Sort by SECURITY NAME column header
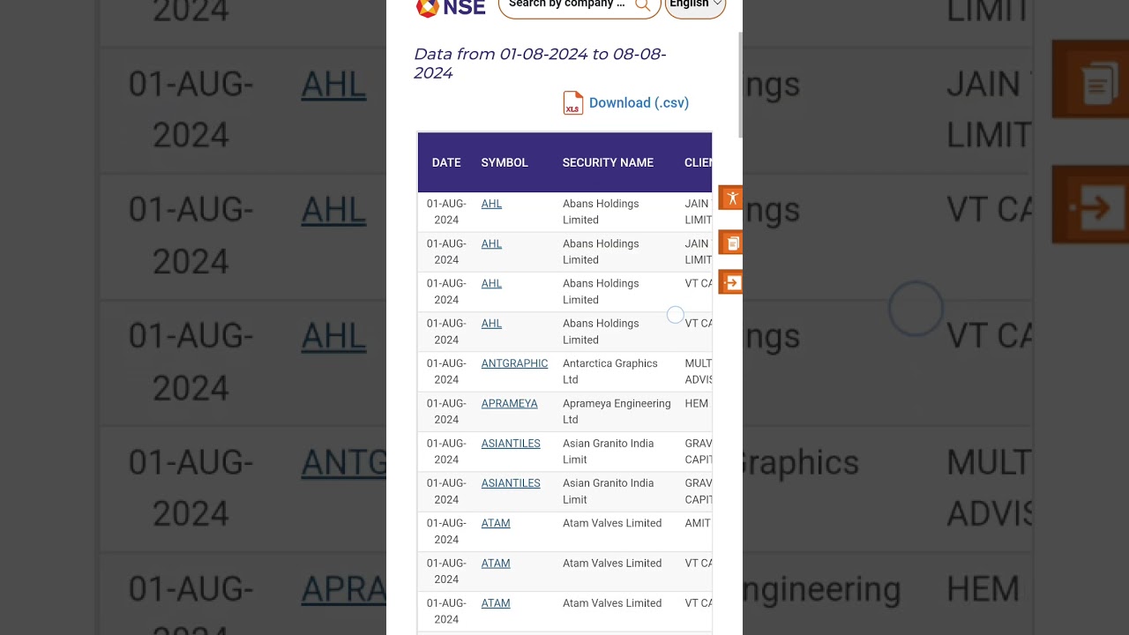The width and height of the screenshot is (1129, 635). [608, 163]
